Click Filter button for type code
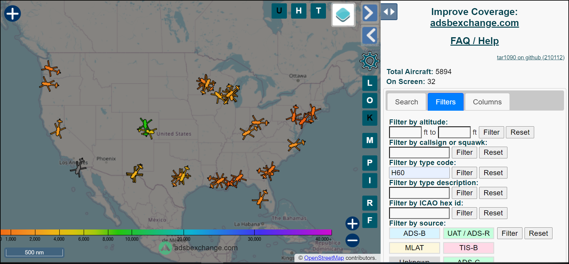This screenshot has width=569, height=264. click(464, 173)
